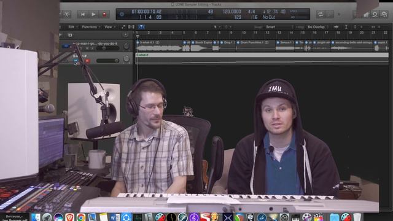
Task: Open Finder from the Dock
Action: (36, 217)
